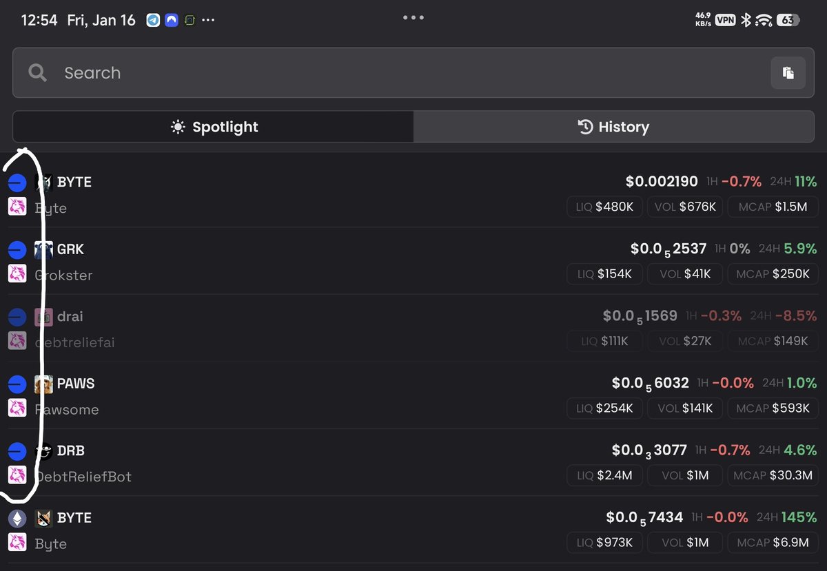Click the Uniswap icon on the Pawsome row

(17, 408)
